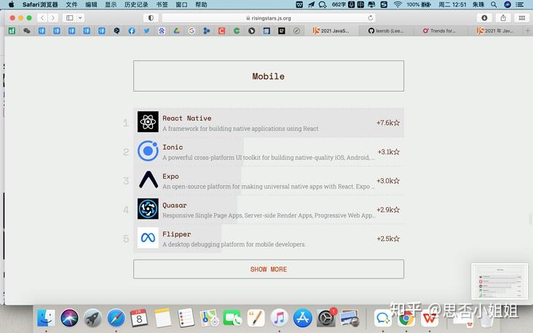Viewport: 533px width, 333px height.
Task: Open Finder from the Dock
Action: 46,318
